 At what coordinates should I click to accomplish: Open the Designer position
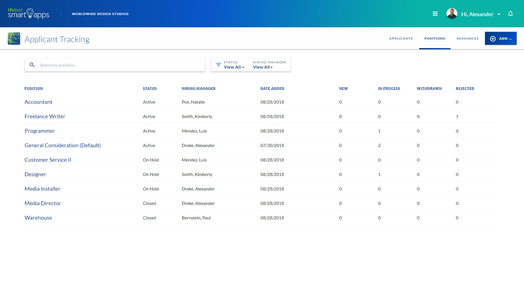[x=35, y=174]
